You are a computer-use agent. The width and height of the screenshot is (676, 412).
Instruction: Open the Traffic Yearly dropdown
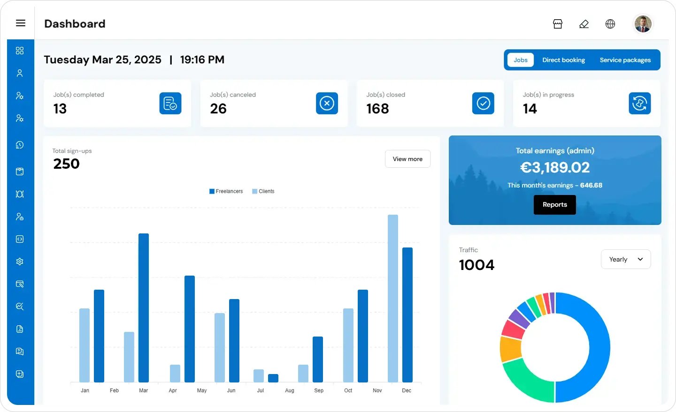pyautogui.click(x=626, y=259)
